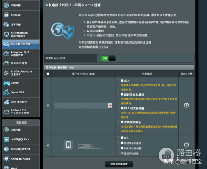The image size is (207, 169).
Task: Expand 成人 category in new rule row
Action: click(118, 80)
